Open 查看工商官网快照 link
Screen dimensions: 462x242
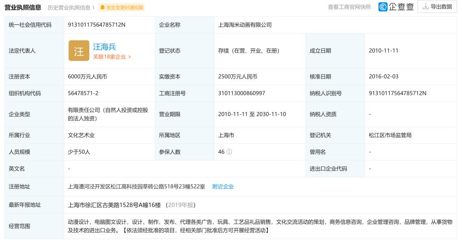click(349, 7)
